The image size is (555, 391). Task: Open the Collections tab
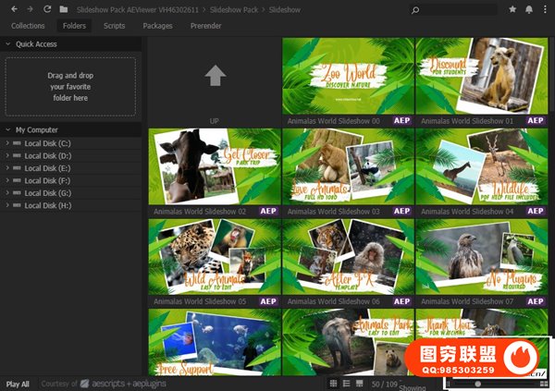click(x=28, y=26)
